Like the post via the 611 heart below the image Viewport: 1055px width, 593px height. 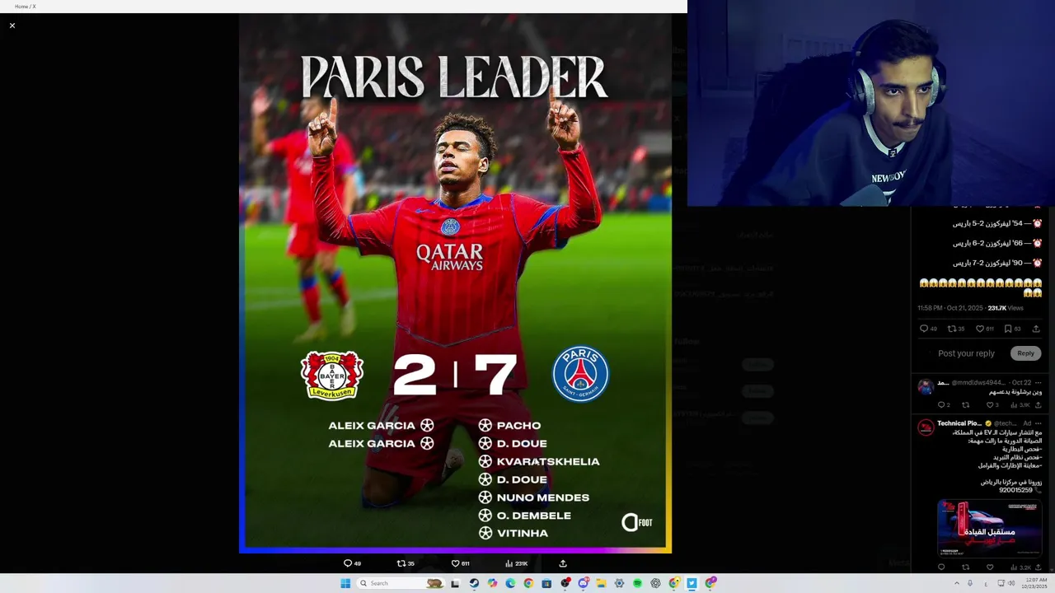pyautogui.click(x=460, y=563)
